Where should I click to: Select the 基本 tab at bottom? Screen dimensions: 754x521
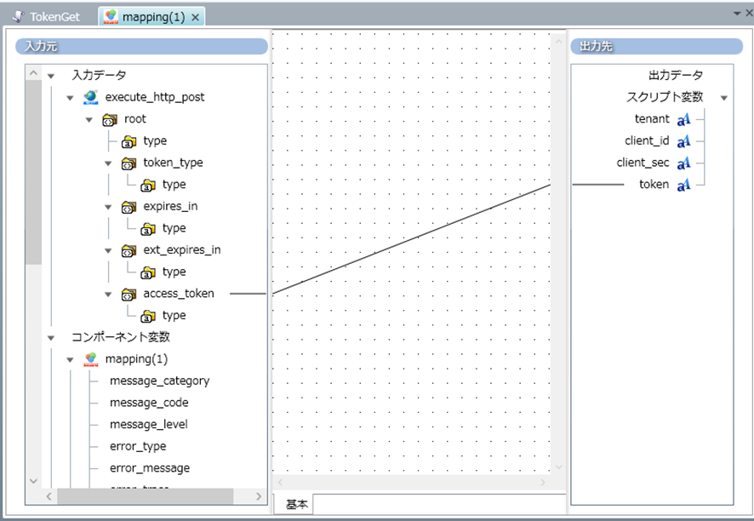click(297, 505)
